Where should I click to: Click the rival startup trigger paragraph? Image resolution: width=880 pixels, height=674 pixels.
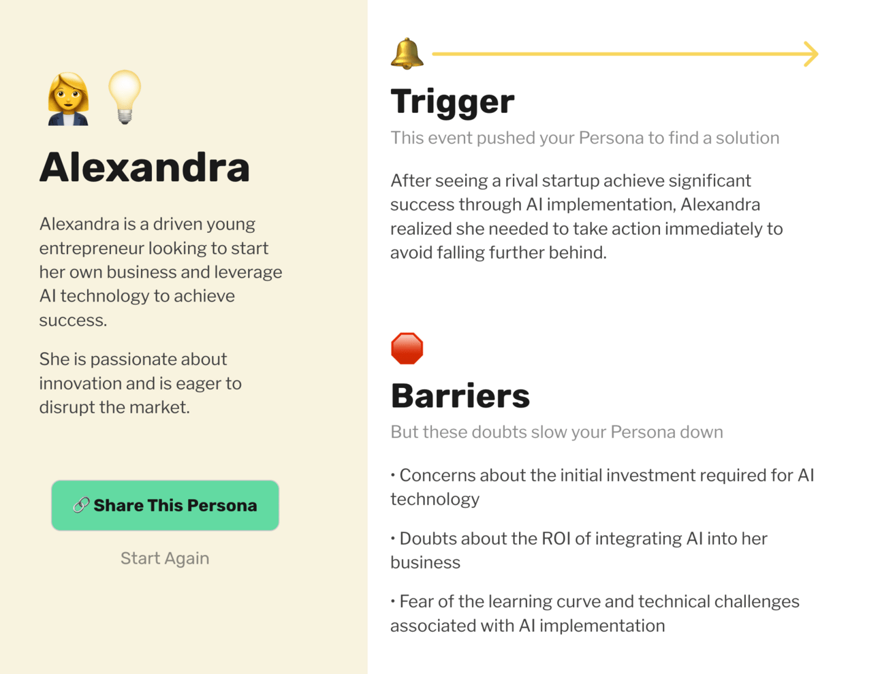point(586,216)
